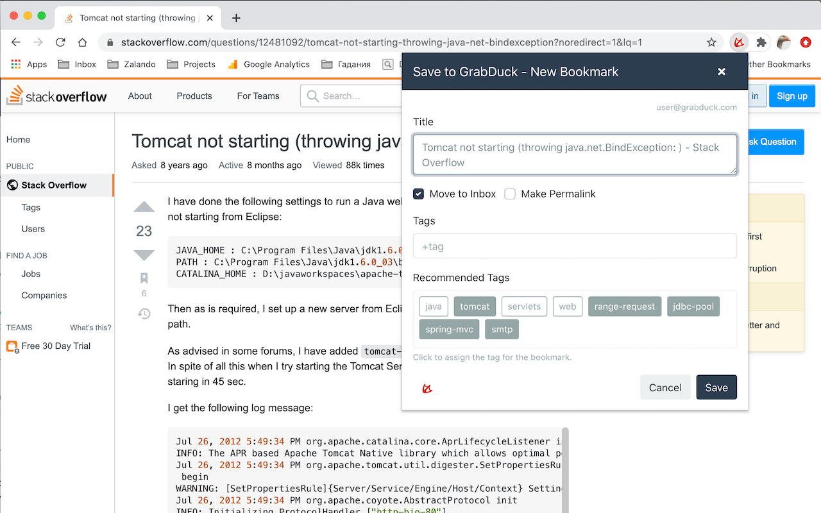This screenshot has height=513, width=821.
Task: Click the red update icon in Chrome toolbar
Action: 806,42
